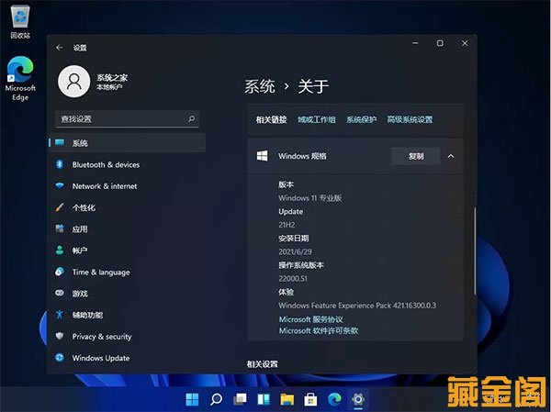Click the Windows Feature Experience Pack text
Screen dimensions: 551x412
[x=357, y=306]
